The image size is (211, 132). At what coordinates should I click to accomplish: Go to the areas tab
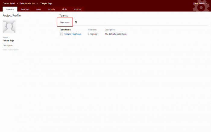(39, 9)
